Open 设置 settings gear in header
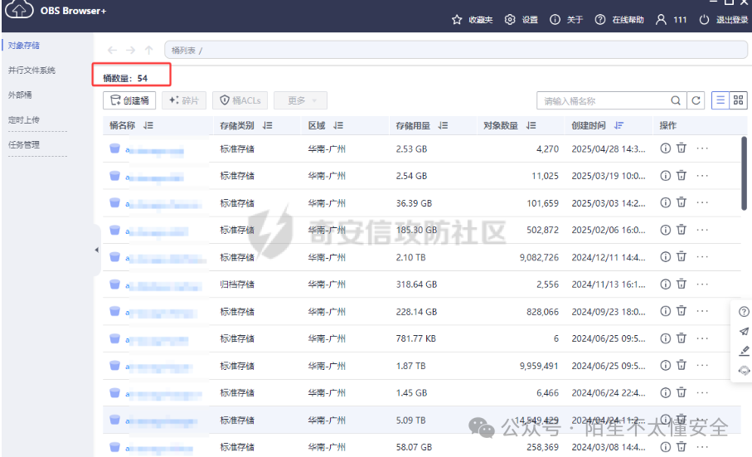Image resolution: width=752 pixels, height=457 pixels. coord(510,20)
